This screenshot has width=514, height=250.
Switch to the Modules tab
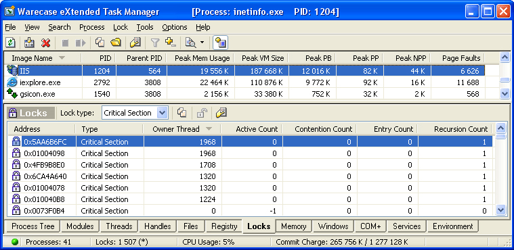(x=80, y=226)
